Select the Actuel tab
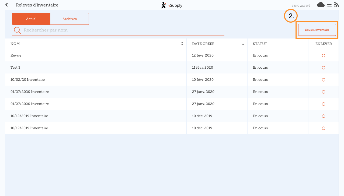The width and height of the screenshot is (344, 196). [x=31, y=19]
